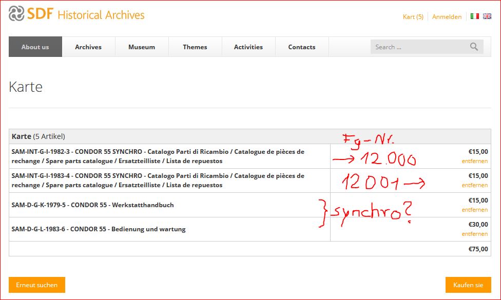Open the Archives menu item
This screenshot has height=300, width=501.
(x=88, y=47)
